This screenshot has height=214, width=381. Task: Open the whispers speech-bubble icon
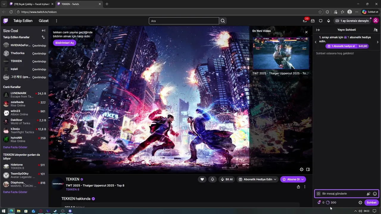321,21
